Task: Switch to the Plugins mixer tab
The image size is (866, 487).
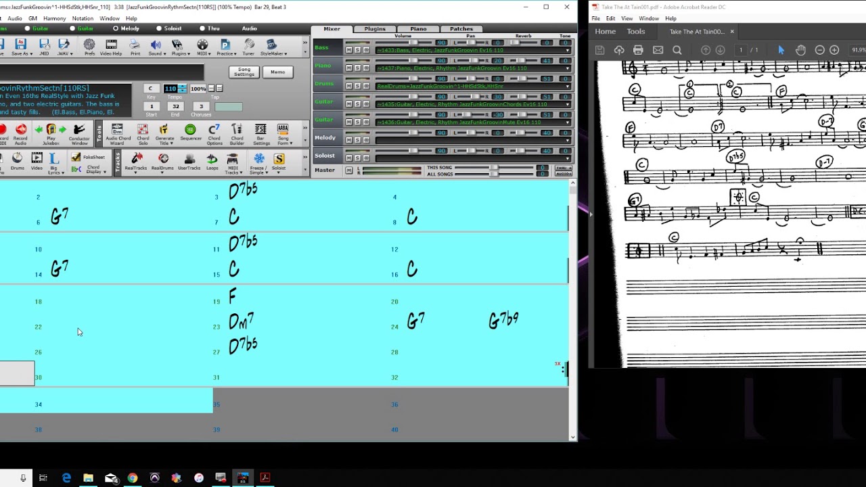Action: pyautogui.click(x=375, y=29)
